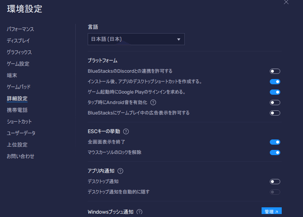
Task: Turn off マウスカーソルのロックを解除 toggle
Action: (x=275, y=152)
